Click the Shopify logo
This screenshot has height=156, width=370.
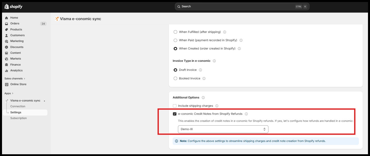click(x=13, y=7)
